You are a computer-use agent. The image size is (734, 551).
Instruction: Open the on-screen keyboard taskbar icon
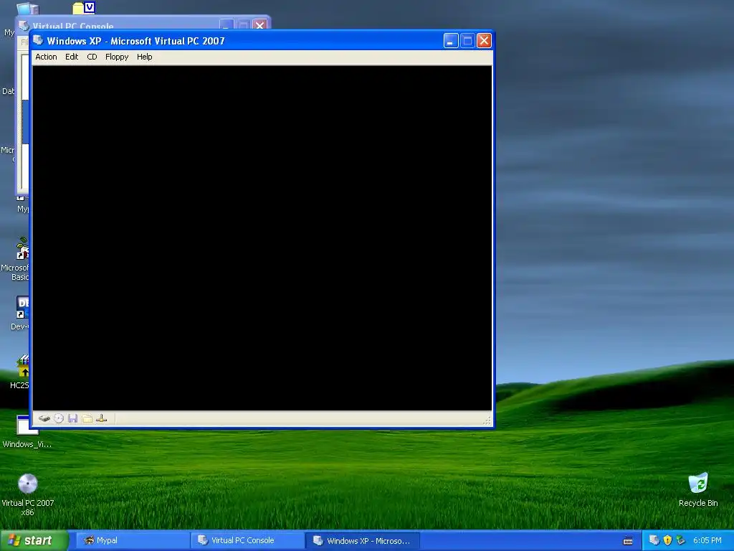pyautogui.click(x=628, y=541)
